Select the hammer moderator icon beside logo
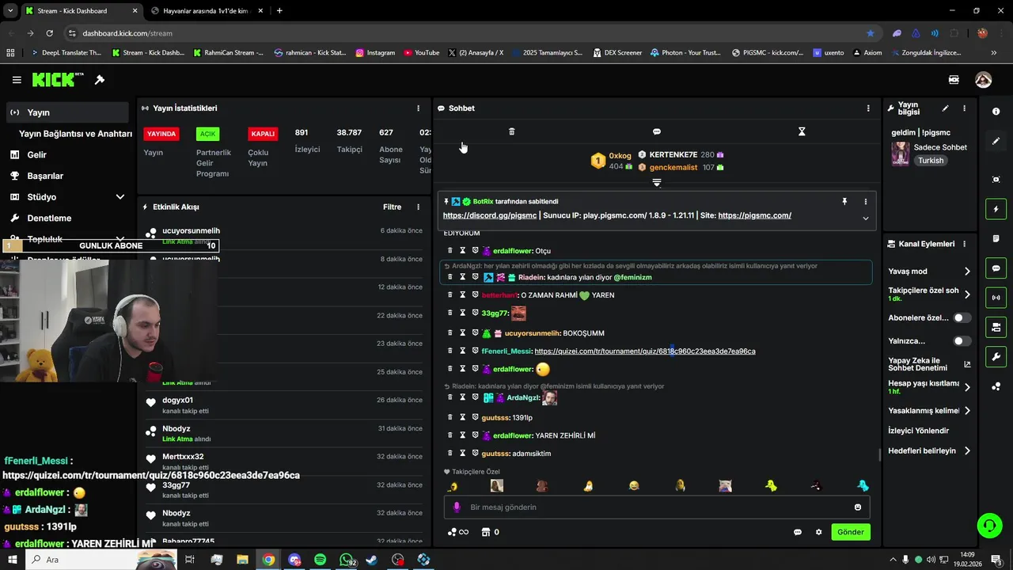The image size is (1013, 570). pos(100,80)
